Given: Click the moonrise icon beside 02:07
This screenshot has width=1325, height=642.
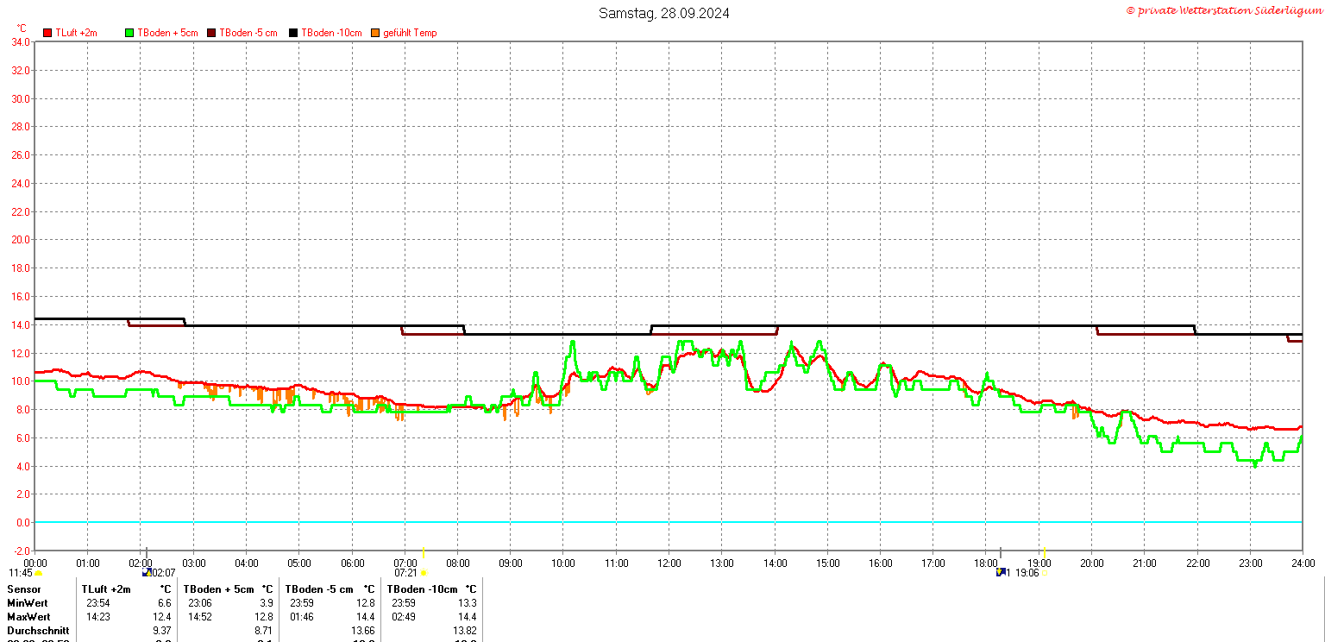Looking at the screenshot, I should (x=147, y=573).
